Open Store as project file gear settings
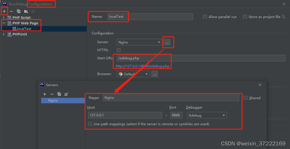The image size is (290, 149). (x=283, y=17)
